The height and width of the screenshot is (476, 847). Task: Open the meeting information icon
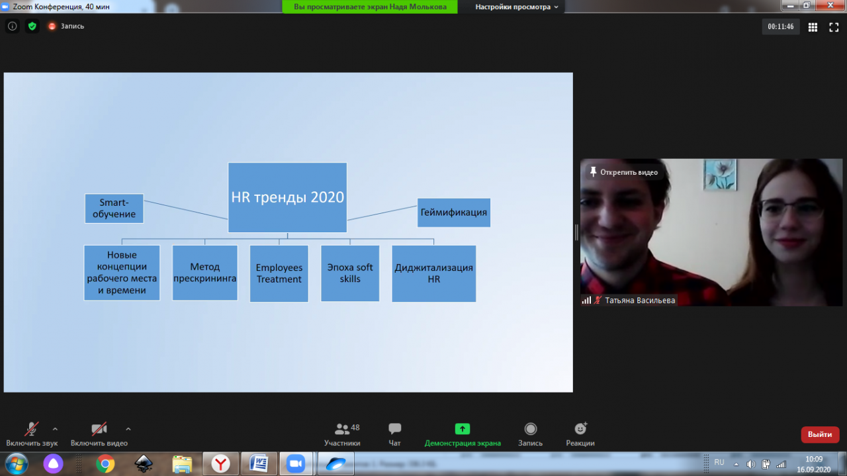pyautogui.click(x=12, y=26)
